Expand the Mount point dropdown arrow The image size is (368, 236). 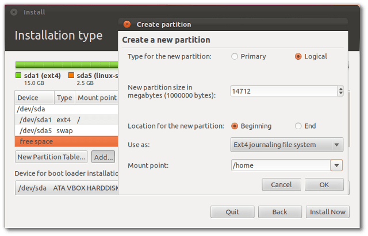click(336, 165)
